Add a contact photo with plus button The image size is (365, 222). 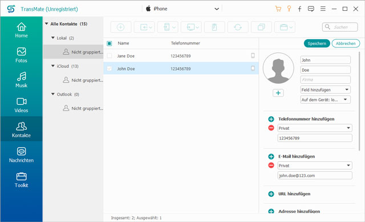coord(278,93)
